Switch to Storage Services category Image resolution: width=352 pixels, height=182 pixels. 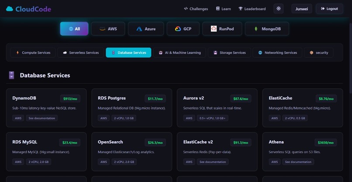[x=229, y=52]
